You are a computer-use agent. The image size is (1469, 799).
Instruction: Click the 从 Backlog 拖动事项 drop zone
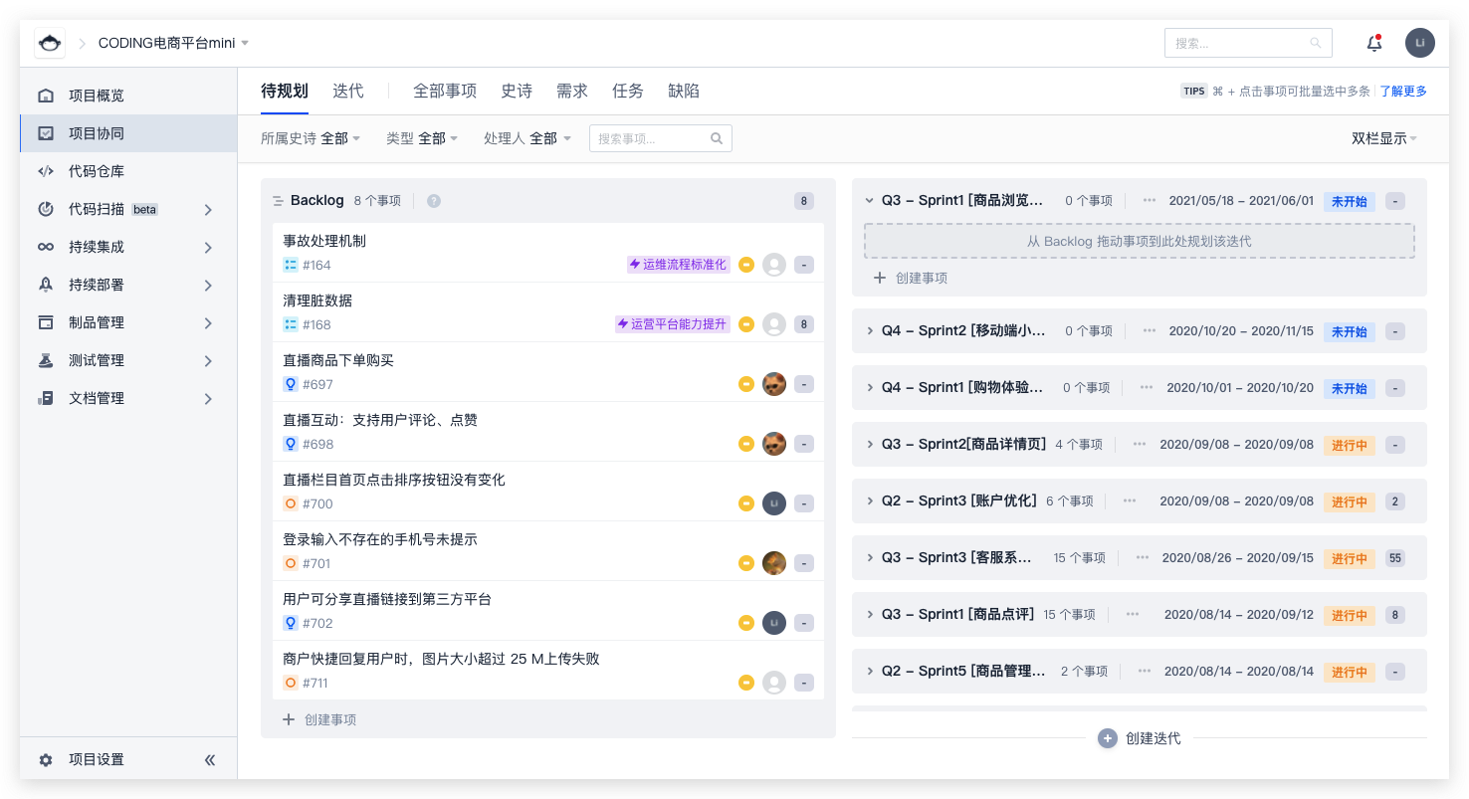[x=1140, y=241]
